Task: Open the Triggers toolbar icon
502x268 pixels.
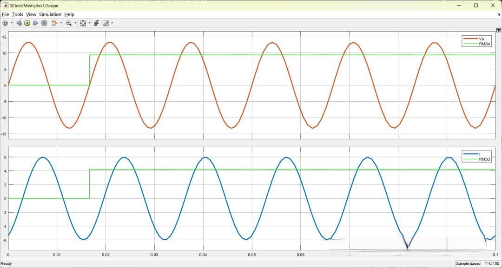Action: (x=97, y=23)
